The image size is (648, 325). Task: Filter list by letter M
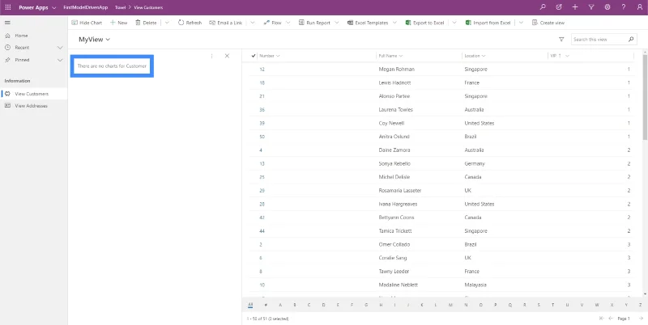(x=450, y=306)
